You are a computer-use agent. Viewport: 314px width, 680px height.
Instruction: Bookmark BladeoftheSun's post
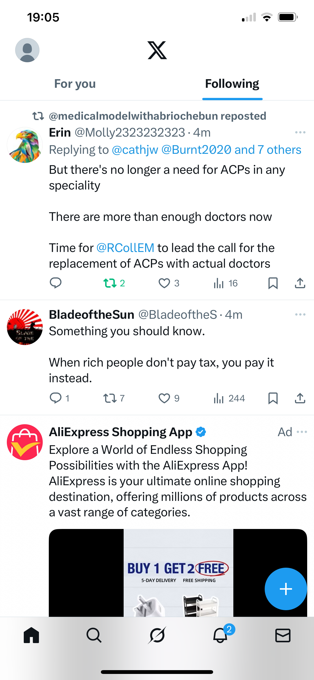pyautogui.click(x=273, y=398)
